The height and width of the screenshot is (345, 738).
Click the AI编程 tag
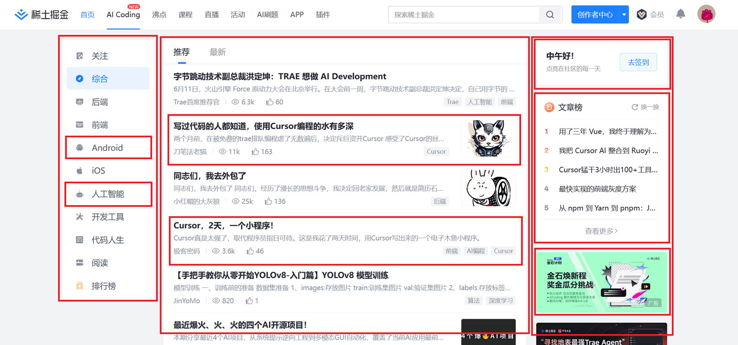point(476,251)
